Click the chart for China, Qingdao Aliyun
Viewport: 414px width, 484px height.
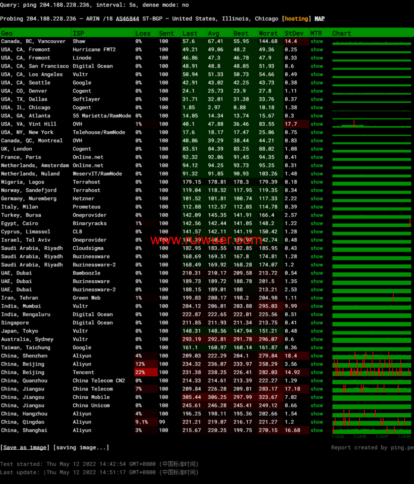[x=371, y=422]
